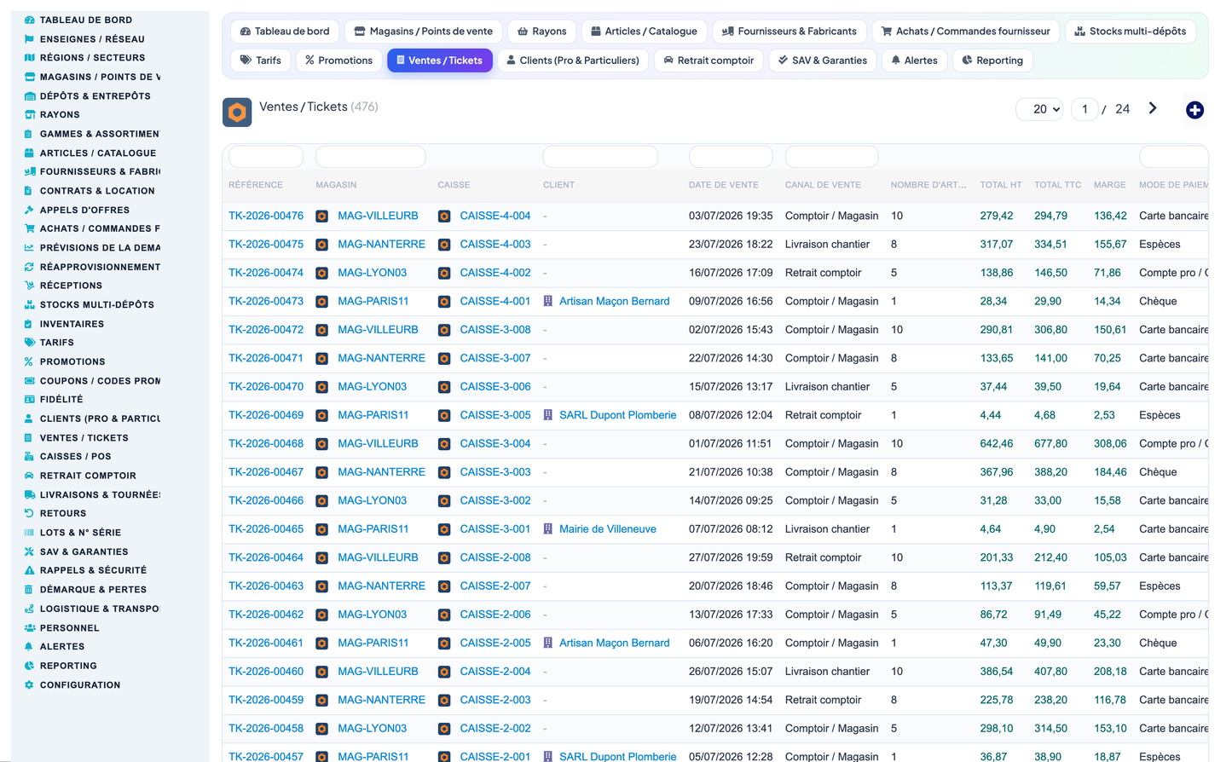This screenshot has height=762, width=1232.
Task: Click the Configuration gear icon in sidebar
Action: pos(29,685)
